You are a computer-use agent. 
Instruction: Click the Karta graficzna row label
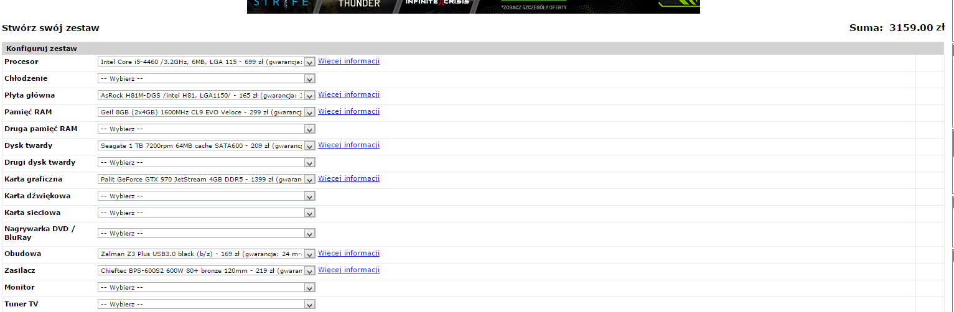click(34, 179)
